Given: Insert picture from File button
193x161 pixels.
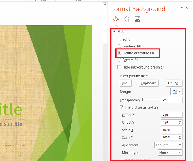Looking at the screenshot, I should [125, 83].
